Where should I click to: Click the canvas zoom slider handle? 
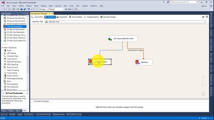(x=202, y=85)
